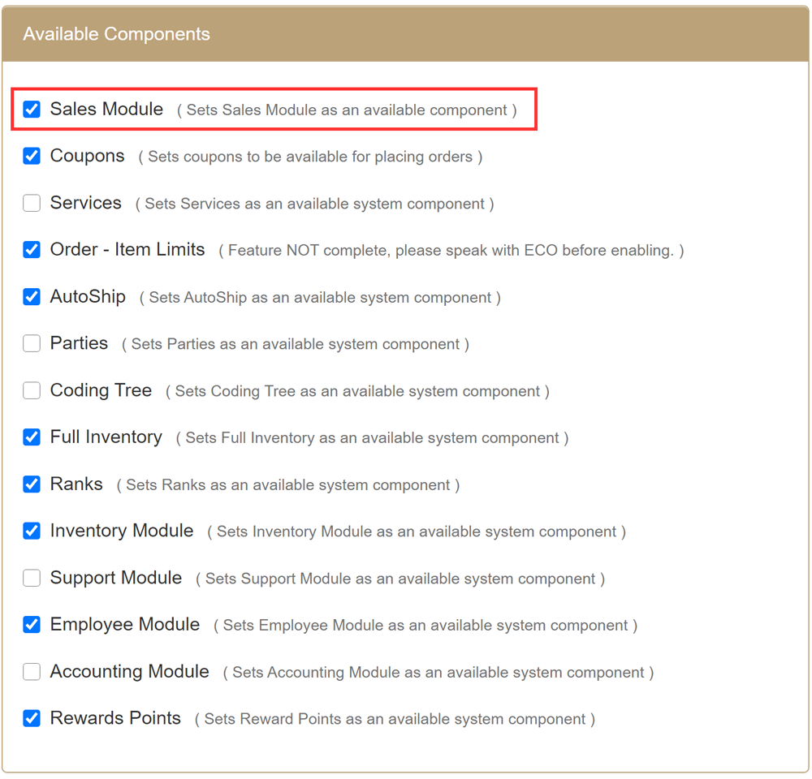Enable the Support Module checkbox

pyautogui.click(x=32, y=579)
